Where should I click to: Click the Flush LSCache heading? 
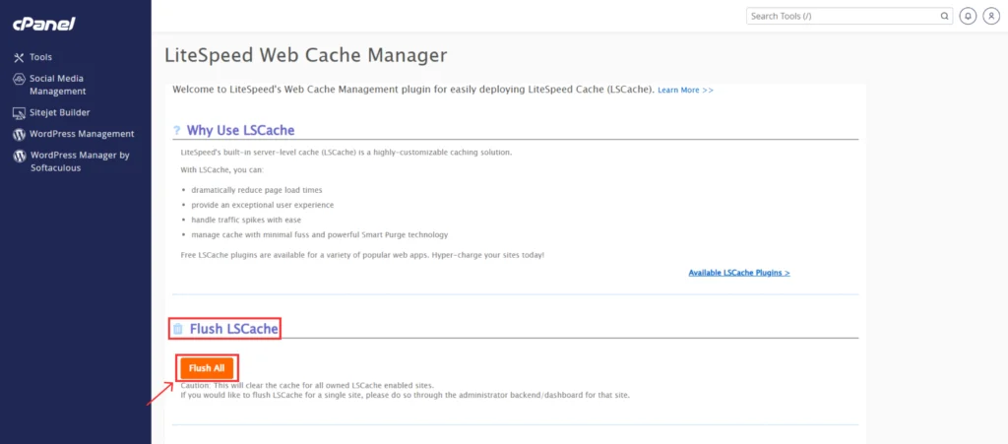tap(233, 329)
